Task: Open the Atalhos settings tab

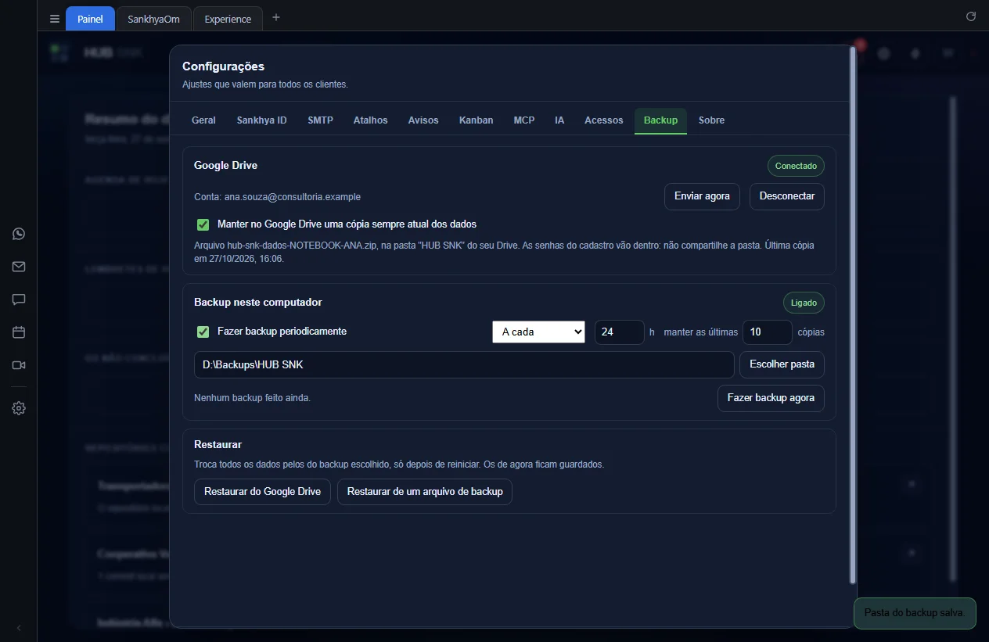Action: (370, 120)
